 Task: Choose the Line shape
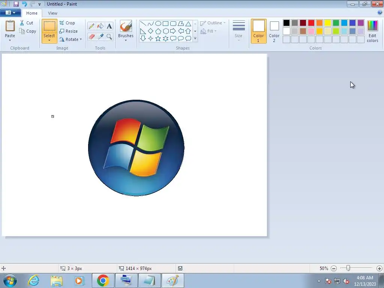coord(143,24)
